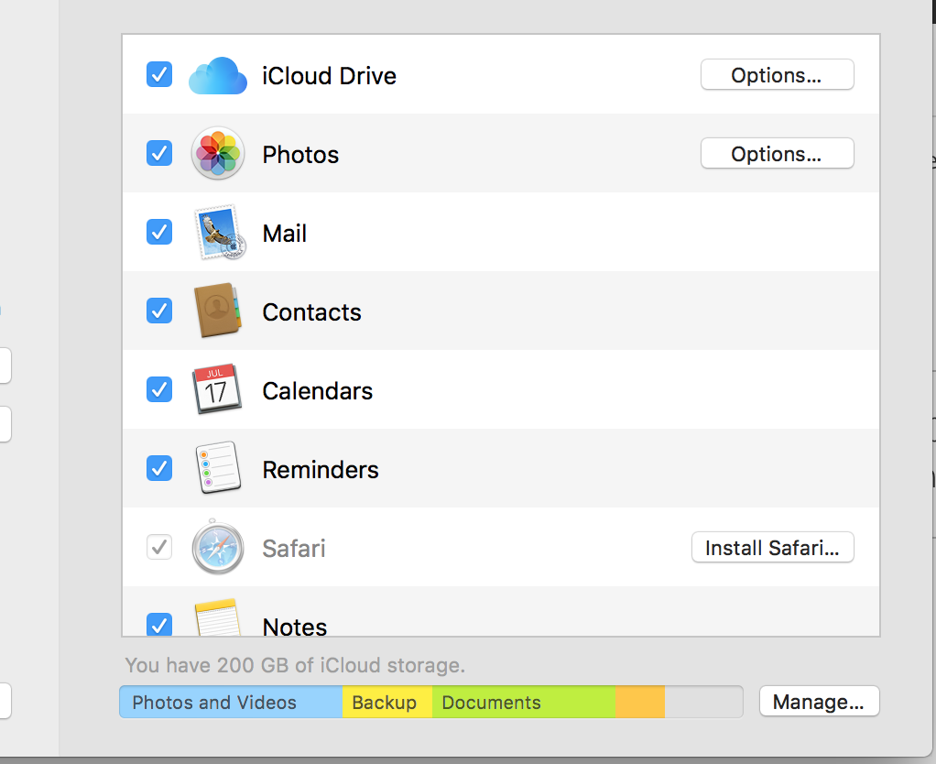Click the iCloud Drive cloud icon
This screenshot has width=936, height=764.
218,75
